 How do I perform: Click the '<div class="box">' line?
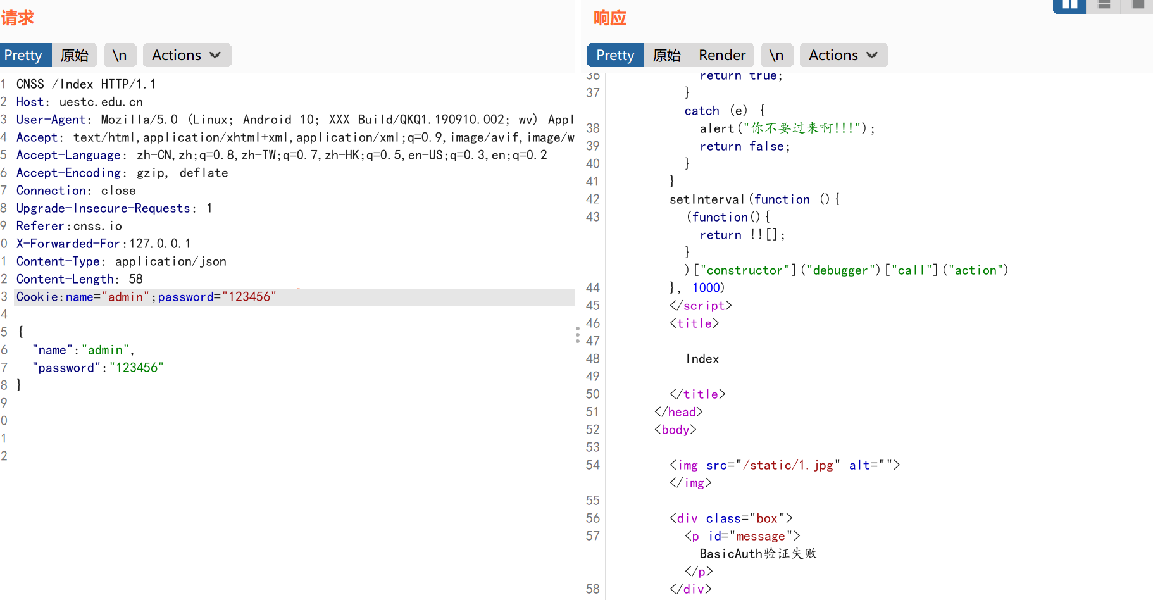[x=731, y=518]
